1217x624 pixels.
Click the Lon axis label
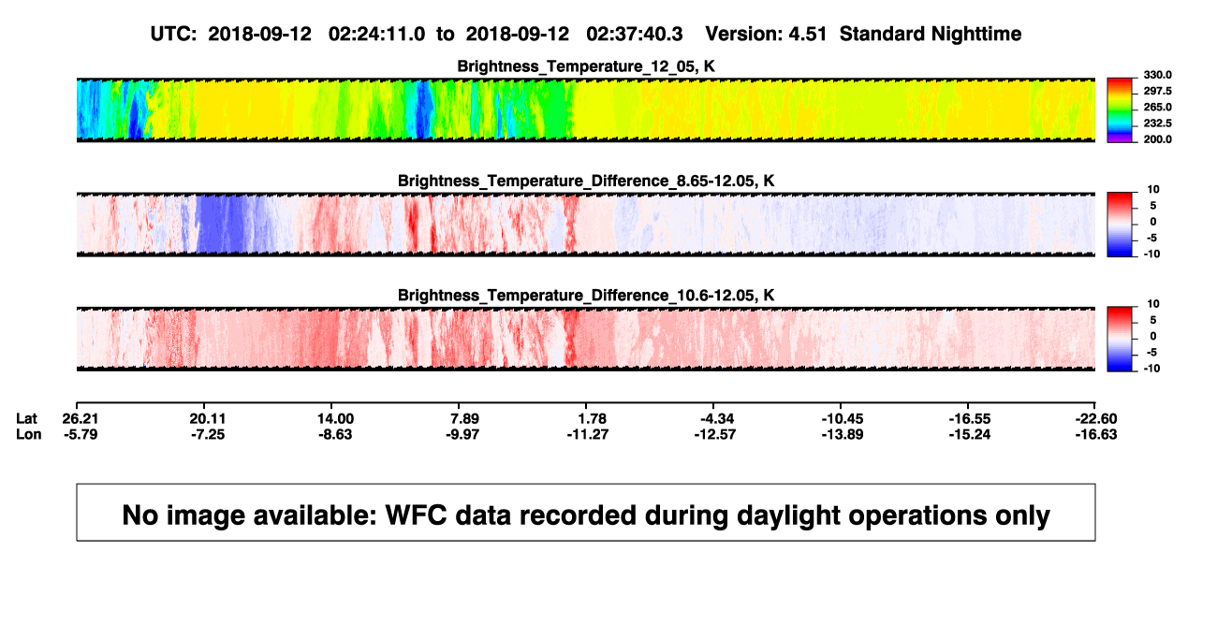[29, 434]
